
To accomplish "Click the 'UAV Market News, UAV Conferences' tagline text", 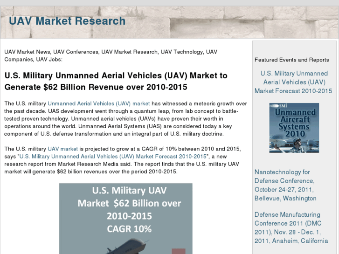I will 111,55.
